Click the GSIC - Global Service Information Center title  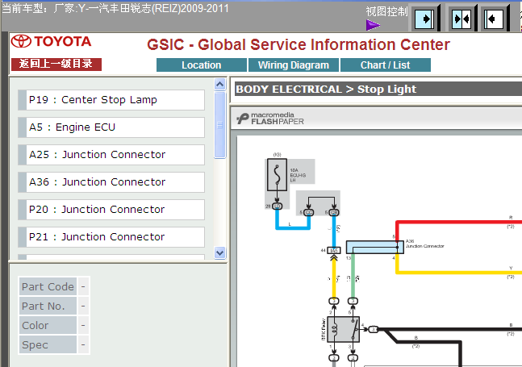coord(299,44)
